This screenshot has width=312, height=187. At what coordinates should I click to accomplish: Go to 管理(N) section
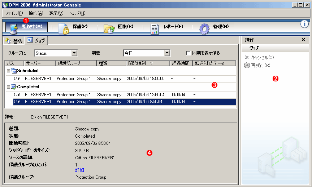coord(221,26)
